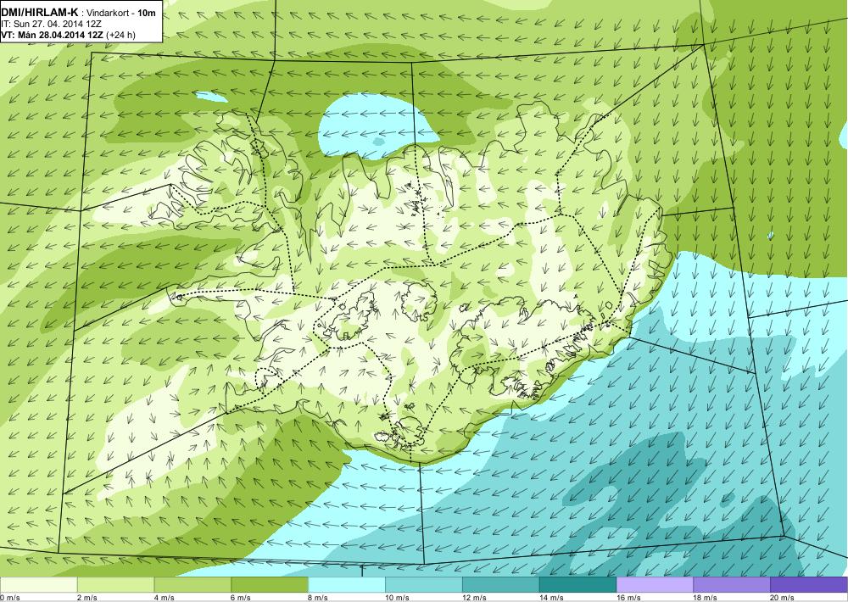The image size is (848, 602).
Task: Click the 4–6 m/s green legend swatch
Action: 192,585
